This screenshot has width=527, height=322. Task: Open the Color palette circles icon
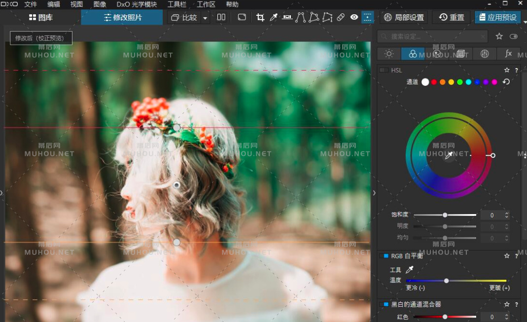pos(413,54)
